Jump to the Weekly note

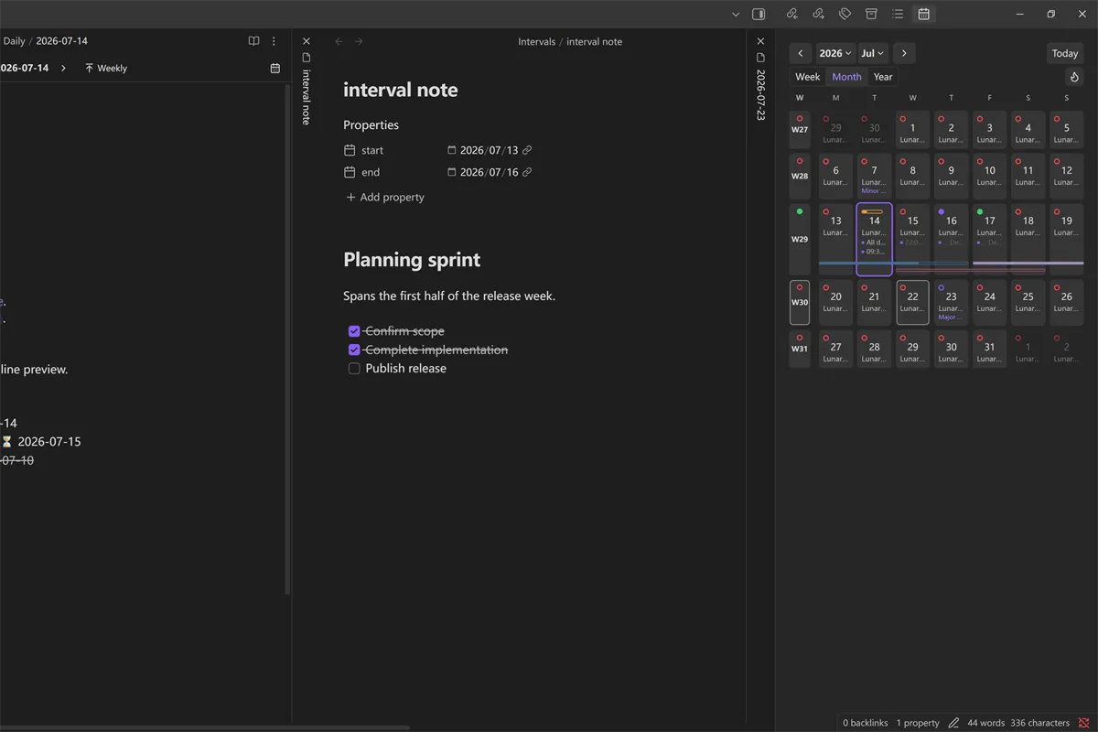click(x=105, y=68)
